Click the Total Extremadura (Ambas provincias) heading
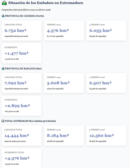 pos(30,121)
